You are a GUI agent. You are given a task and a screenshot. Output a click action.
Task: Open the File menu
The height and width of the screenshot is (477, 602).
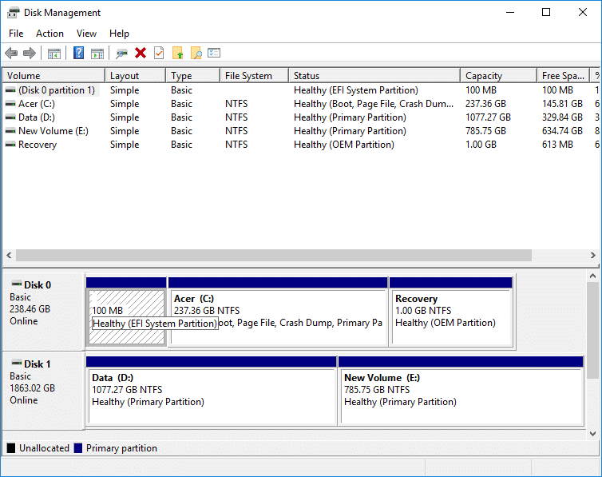[x=16, y=34]
